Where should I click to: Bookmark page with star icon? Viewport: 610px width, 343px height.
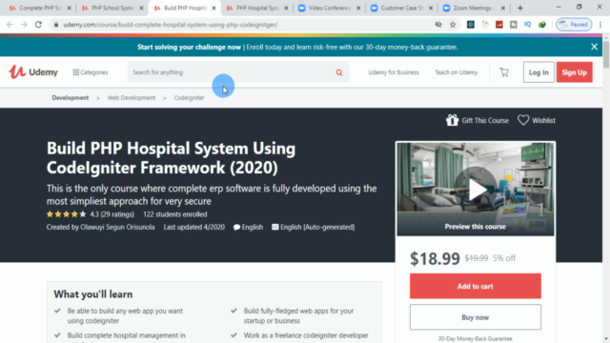[453, 25]
